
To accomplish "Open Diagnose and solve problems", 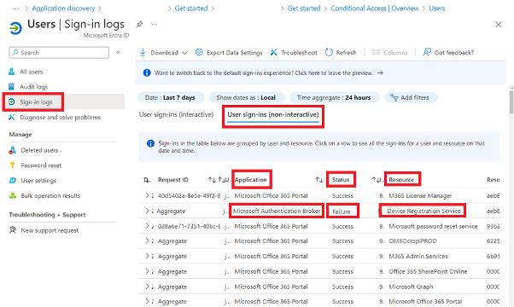I will pyautogui.click(x=60, y=117).
